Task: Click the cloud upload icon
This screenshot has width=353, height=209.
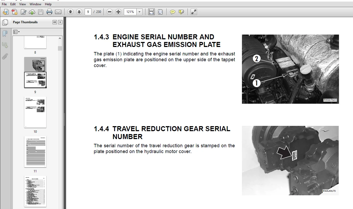Action: point(32,12)
